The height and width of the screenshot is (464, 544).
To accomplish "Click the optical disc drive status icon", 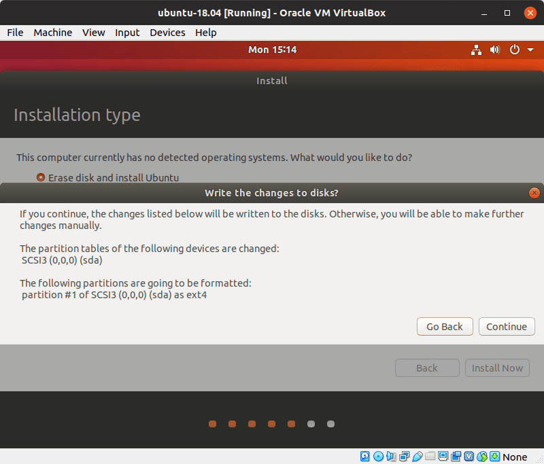I will [x=378, y=457].
